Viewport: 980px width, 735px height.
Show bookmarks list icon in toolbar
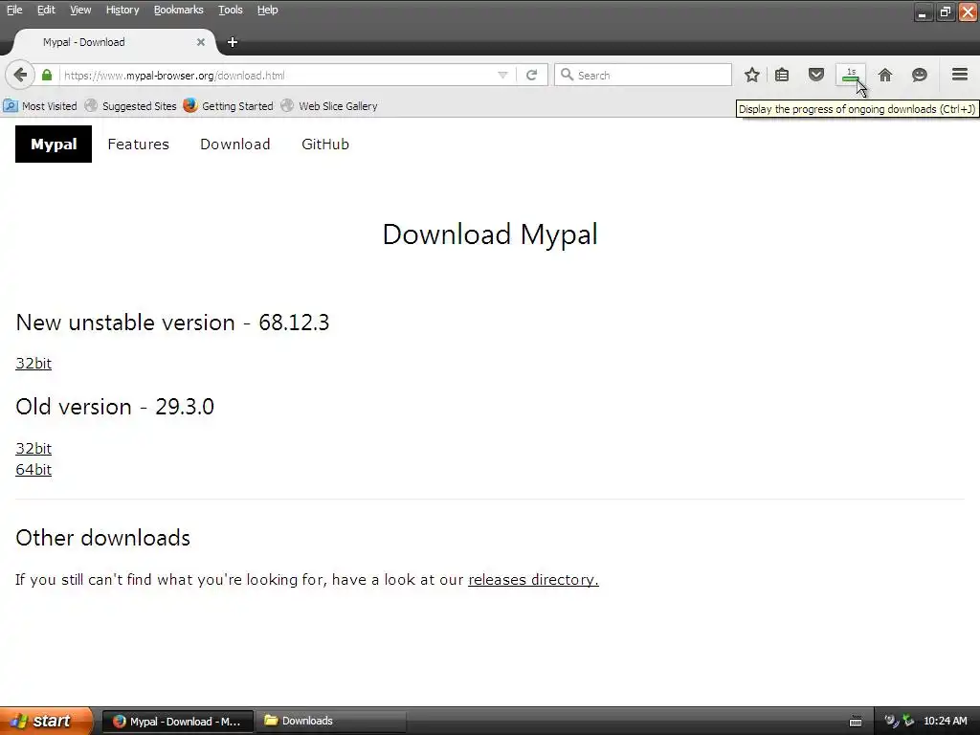(x=782, y=75)
